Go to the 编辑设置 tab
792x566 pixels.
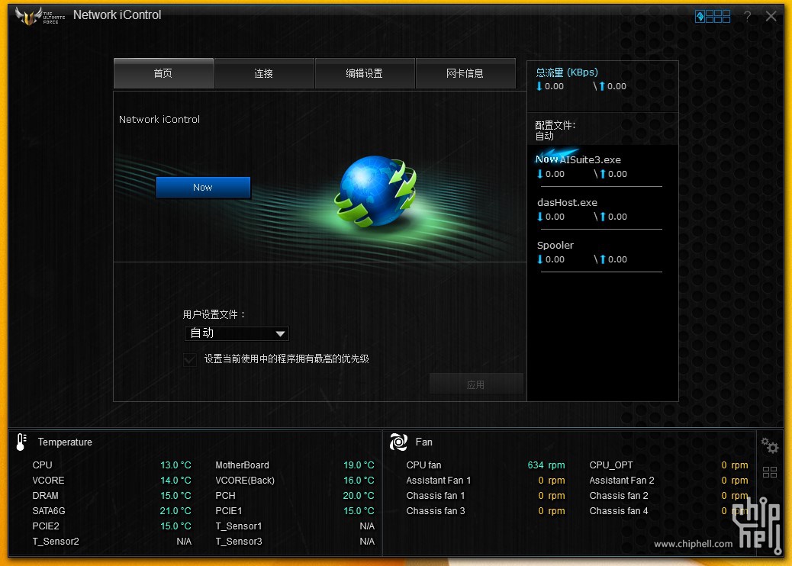[x=364, y=74]
